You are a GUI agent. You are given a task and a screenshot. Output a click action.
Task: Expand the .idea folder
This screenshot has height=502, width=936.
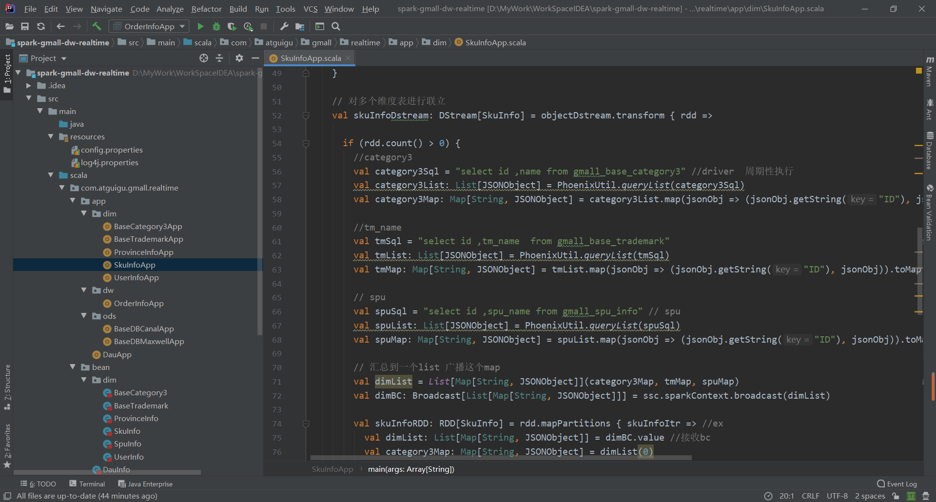pos(29,85)
